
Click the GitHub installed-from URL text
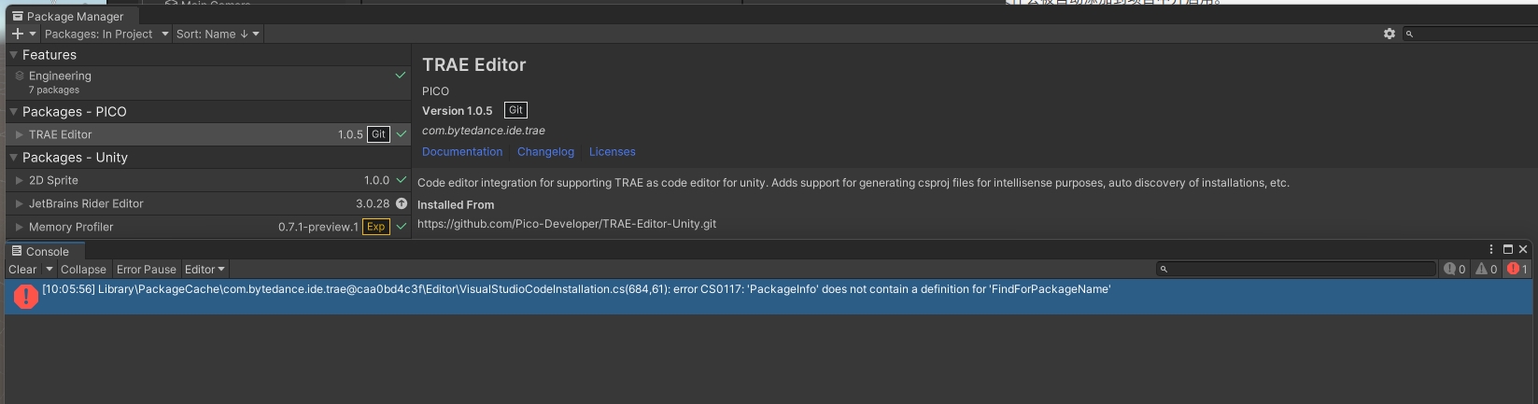pos(567,224)
